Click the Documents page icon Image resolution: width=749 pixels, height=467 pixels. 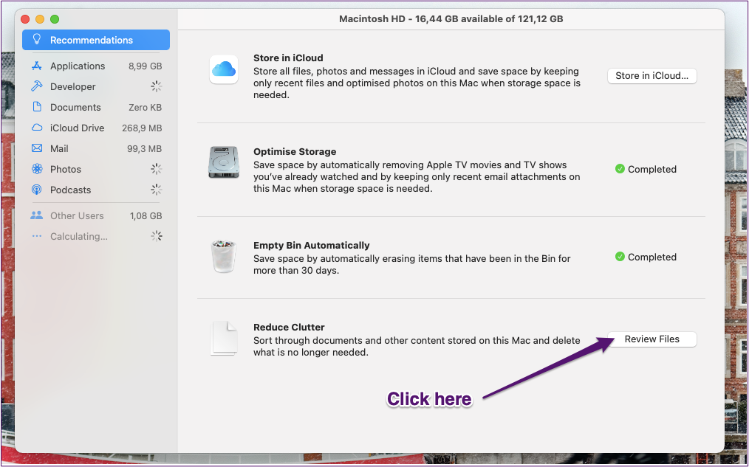(37, 107)
